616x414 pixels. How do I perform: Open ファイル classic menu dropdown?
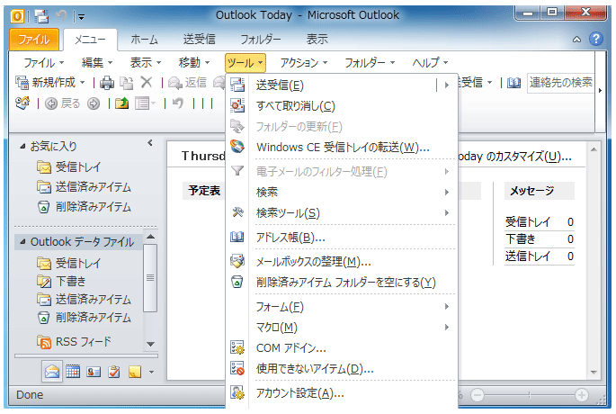click(43, 62)
